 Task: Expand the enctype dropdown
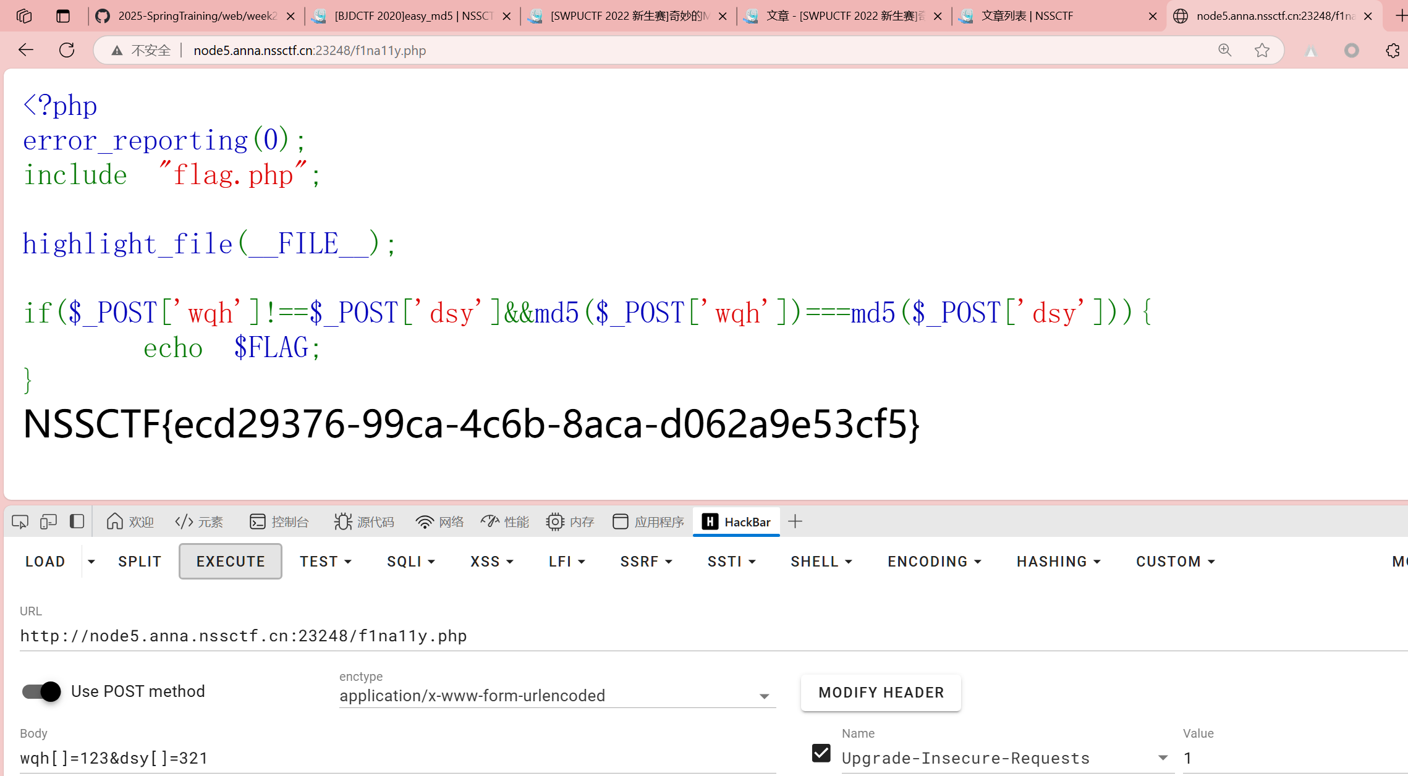click(x=764, y=696)
